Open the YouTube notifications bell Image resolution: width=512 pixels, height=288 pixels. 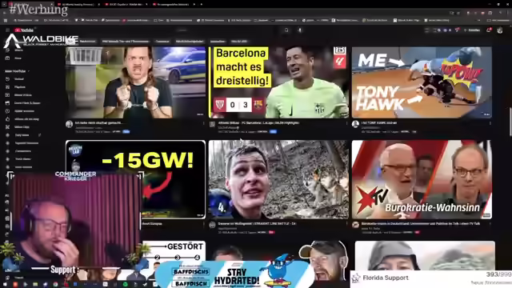click(489, 30)
